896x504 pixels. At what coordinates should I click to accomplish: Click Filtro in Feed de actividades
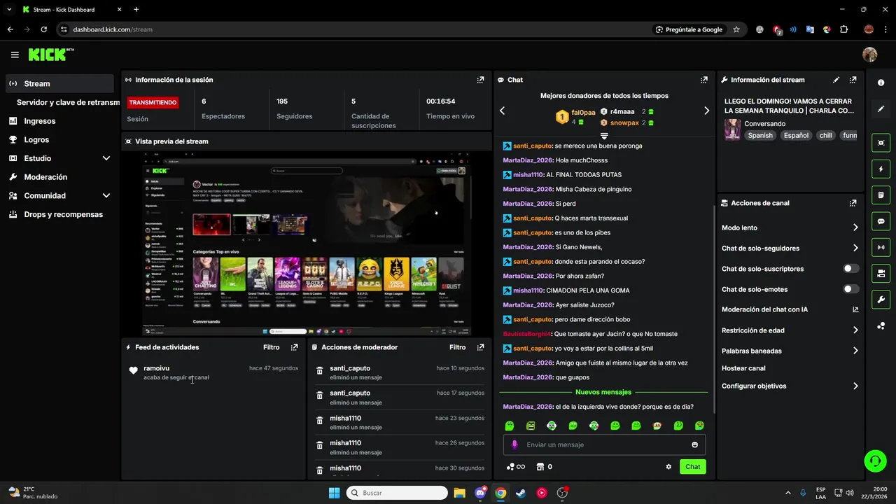[271, 347]
